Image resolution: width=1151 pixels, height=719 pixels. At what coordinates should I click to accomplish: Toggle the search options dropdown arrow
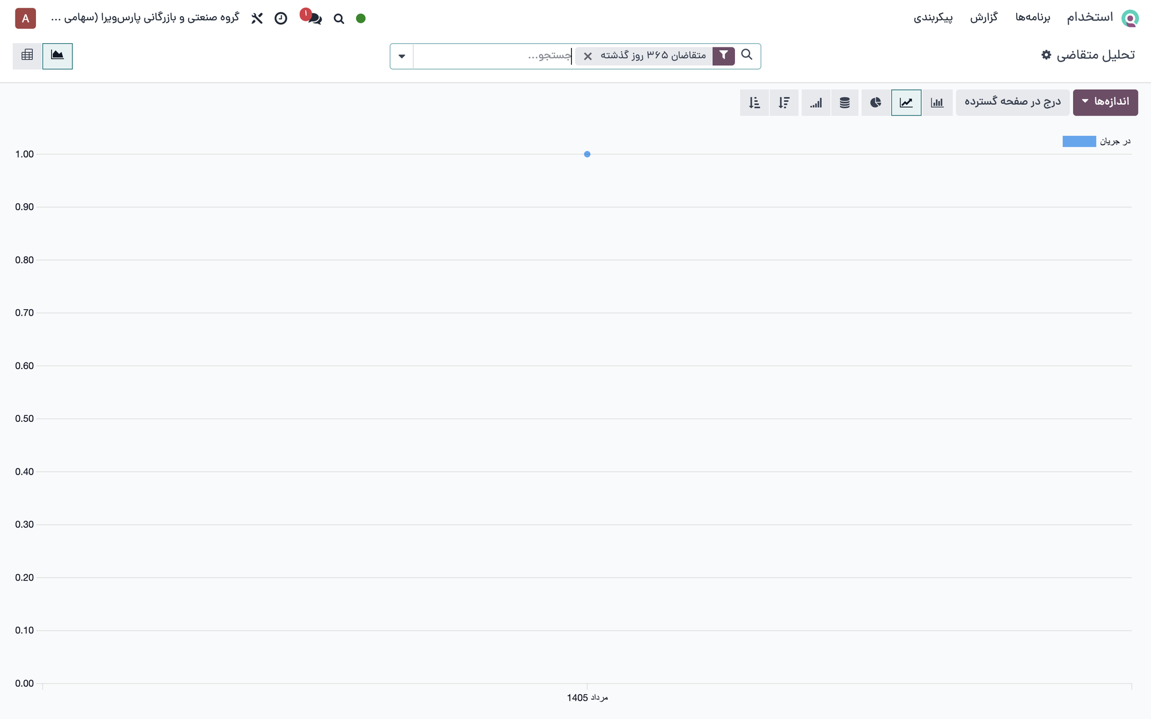tap(402, 56)
